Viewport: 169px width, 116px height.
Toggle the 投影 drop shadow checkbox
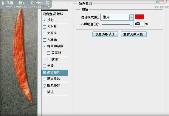(44, 20)
